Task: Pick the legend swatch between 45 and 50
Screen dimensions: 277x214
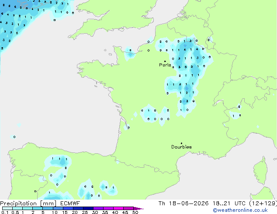Action: coord(128,208)
